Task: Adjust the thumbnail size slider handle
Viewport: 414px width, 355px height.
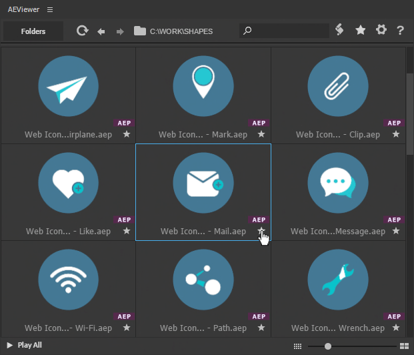Action: point(328,346)
